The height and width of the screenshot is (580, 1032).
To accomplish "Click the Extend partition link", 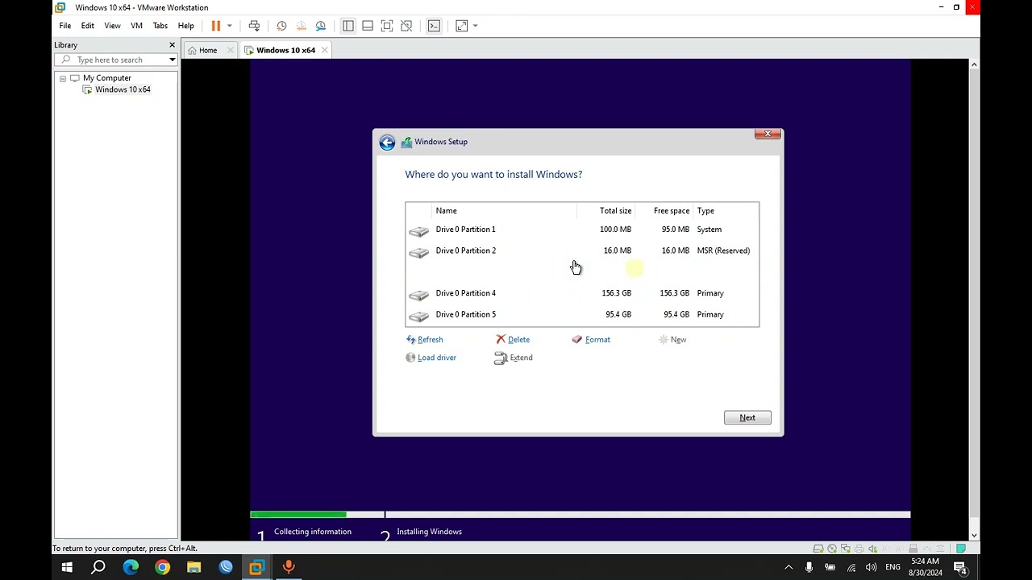I will coord(514,358).
